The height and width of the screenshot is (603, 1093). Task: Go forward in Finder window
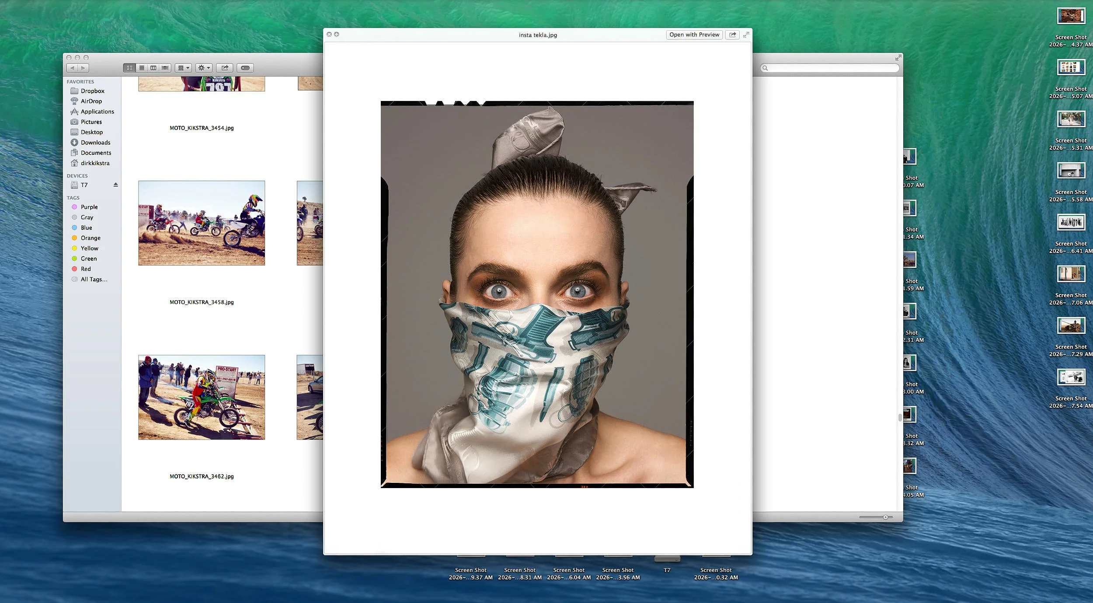coord(84,68)
